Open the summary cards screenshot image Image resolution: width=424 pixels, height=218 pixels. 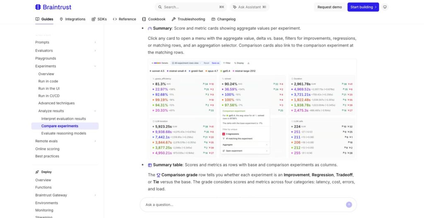pyautogui.click(x=252, y=109)
